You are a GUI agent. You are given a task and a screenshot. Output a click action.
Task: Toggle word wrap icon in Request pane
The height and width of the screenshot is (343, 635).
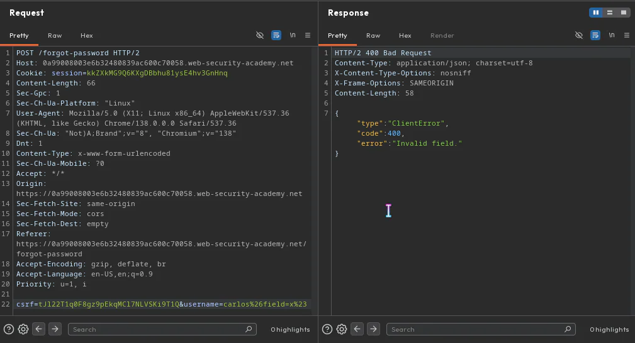pos(276,35)
